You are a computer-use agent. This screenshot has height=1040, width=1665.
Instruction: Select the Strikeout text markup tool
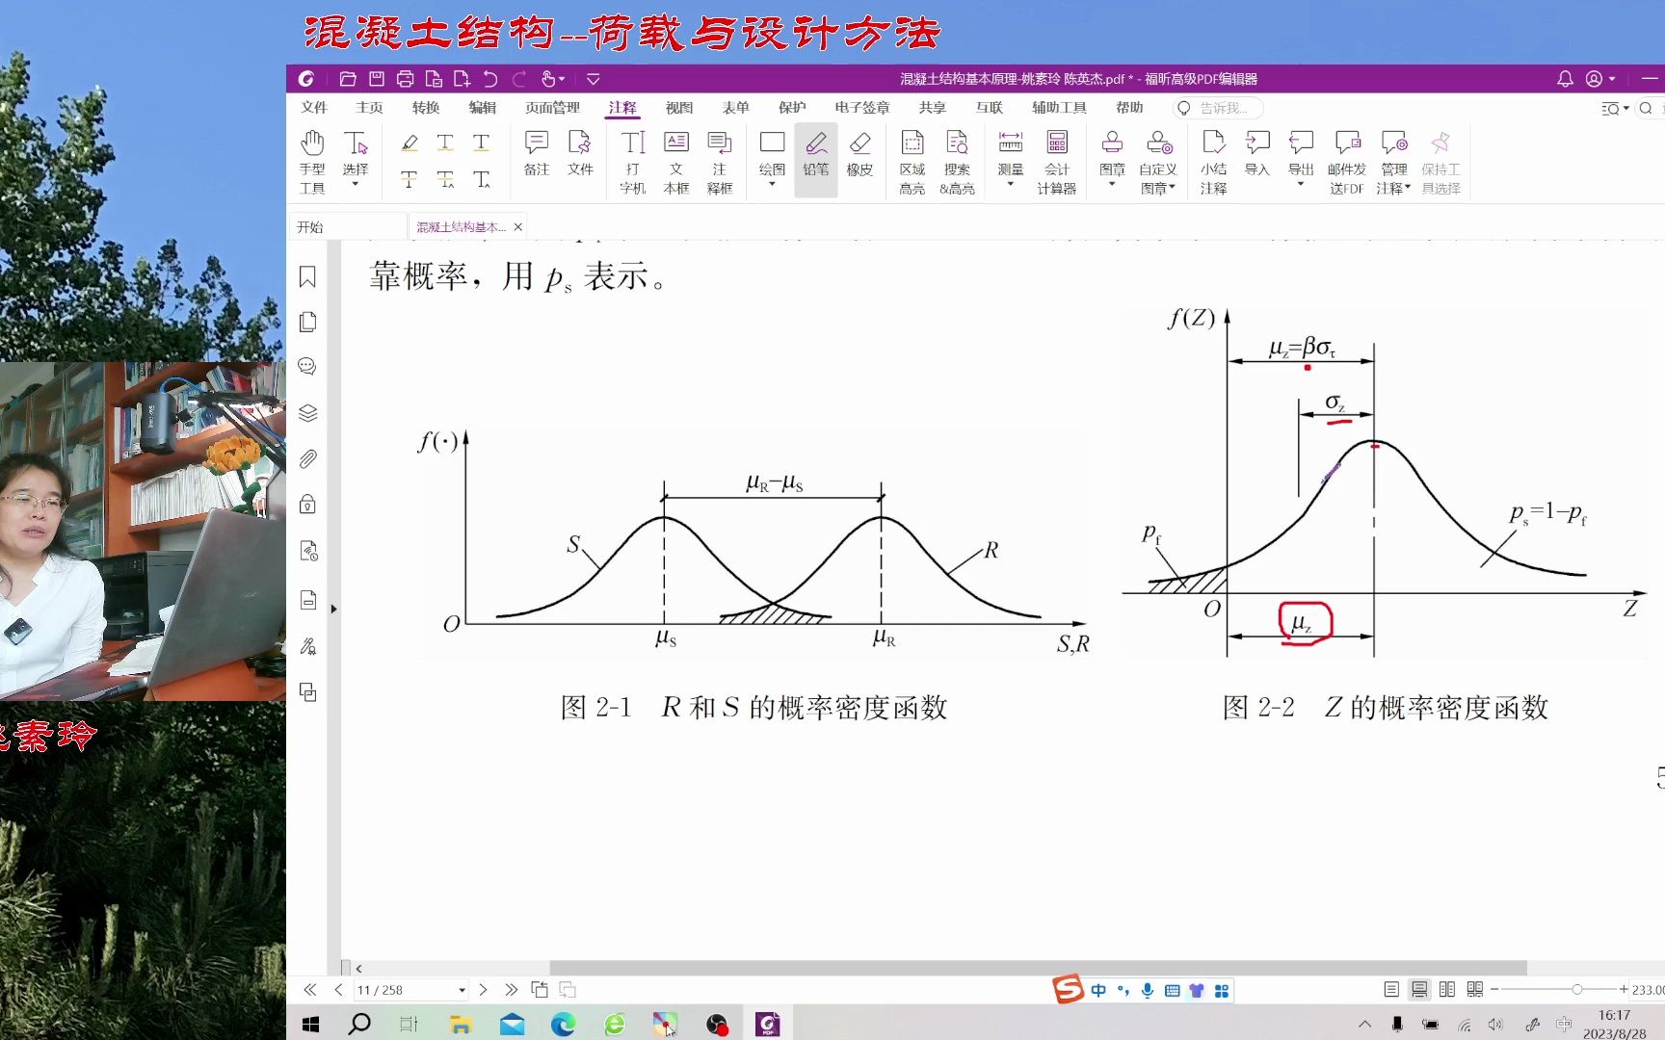tap(410, 179)
